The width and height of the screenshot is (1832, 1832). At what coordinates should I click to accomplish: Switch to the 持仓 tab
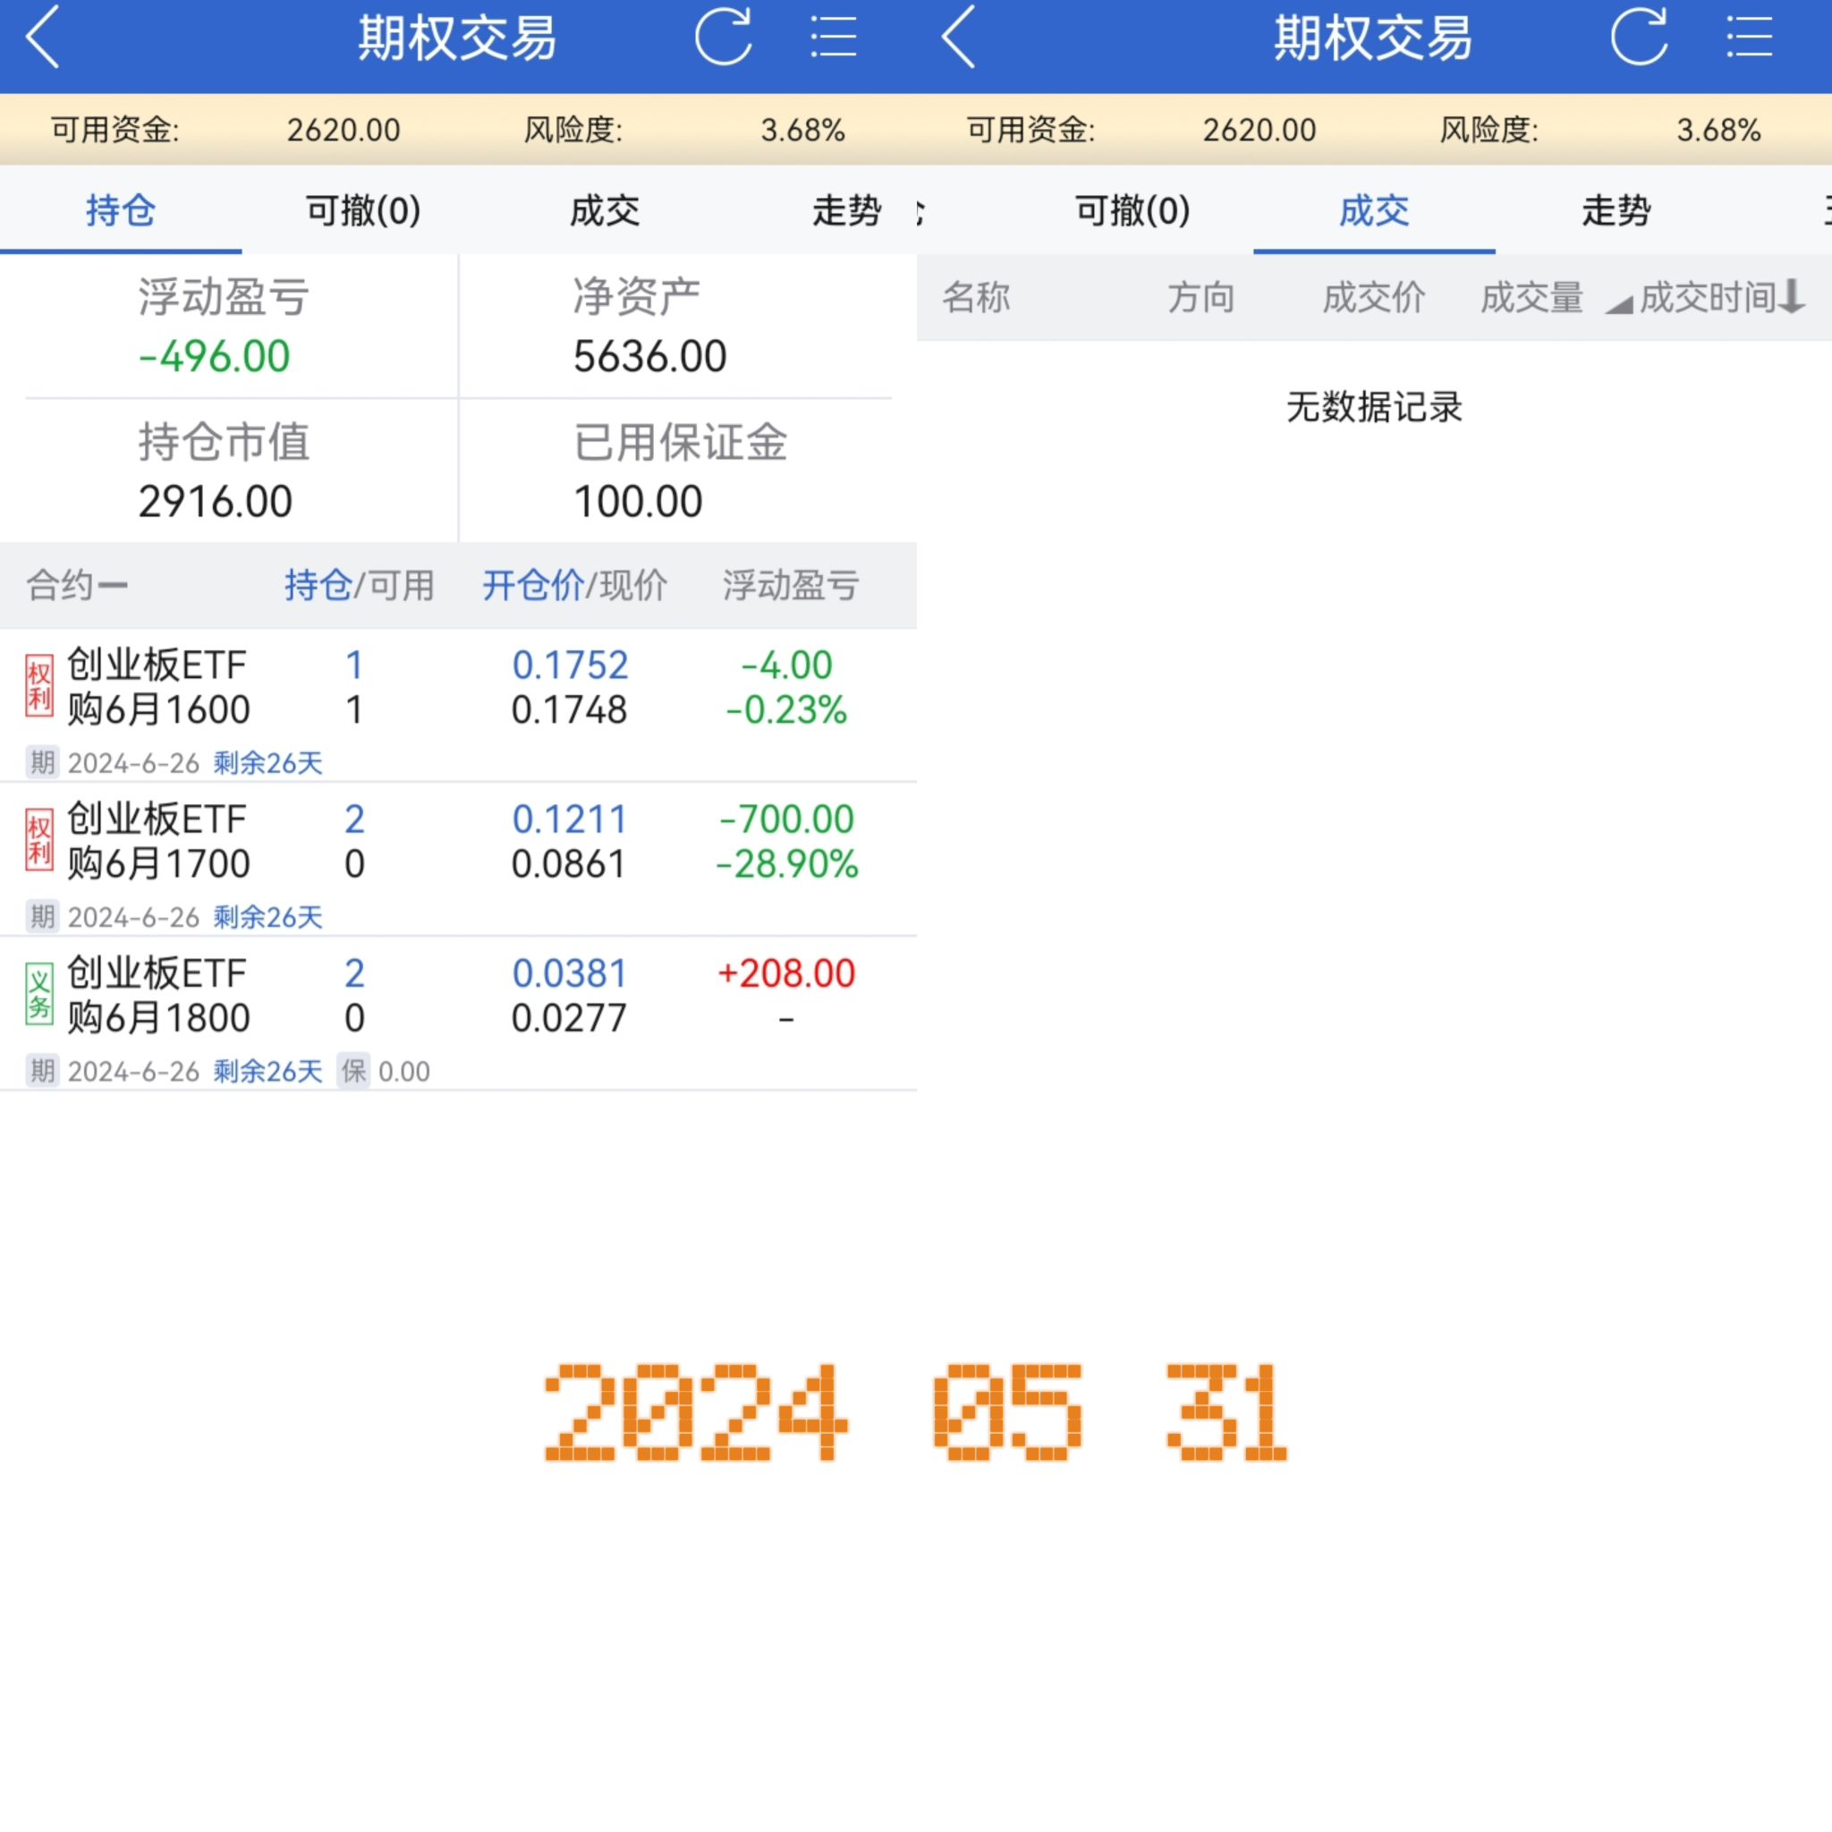pos(121,209)
